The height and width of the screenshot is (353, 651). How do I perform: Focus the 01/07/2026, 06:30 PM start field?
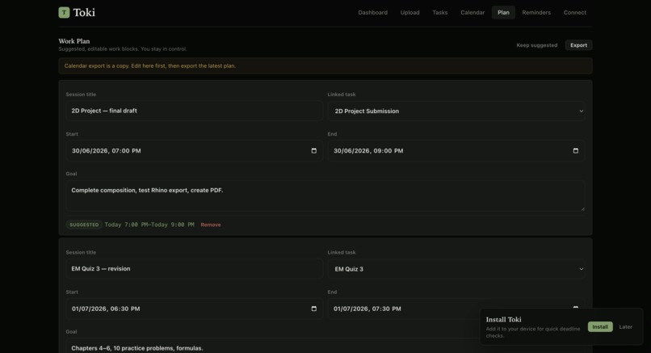click(x=194, y=309)
